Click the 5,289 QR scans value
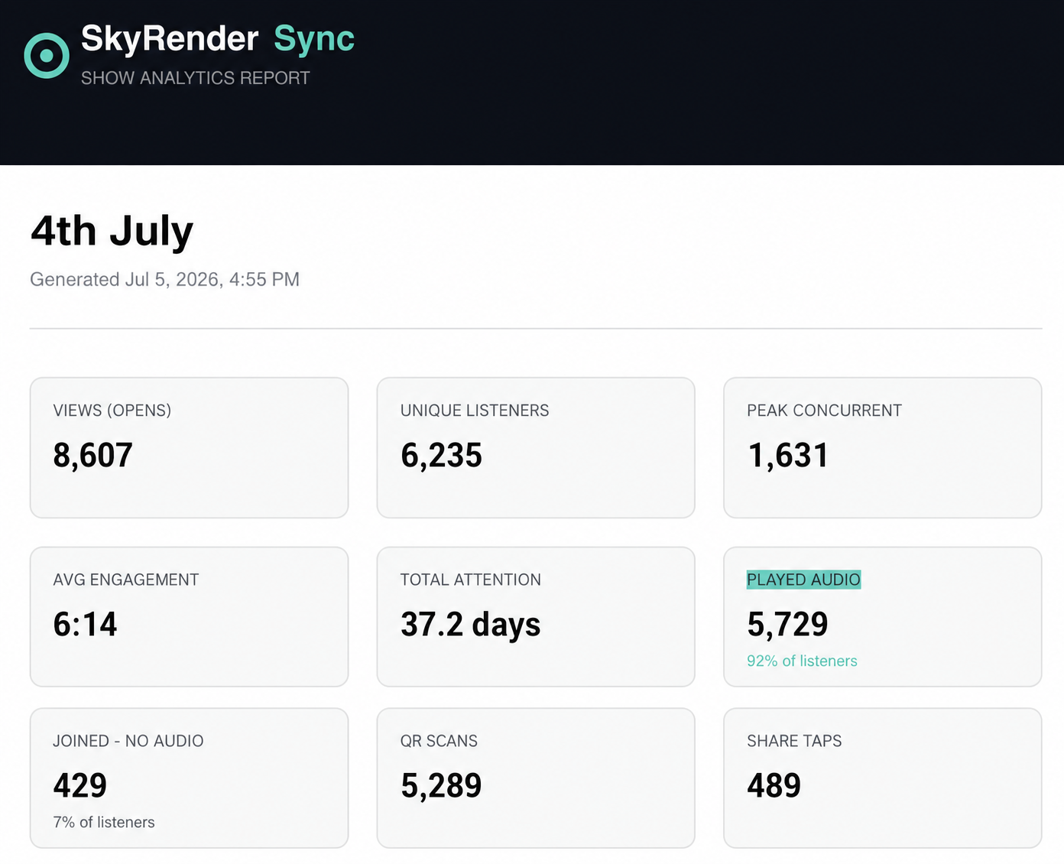The height and width of the screenshot is (864, 1064). 441,786
